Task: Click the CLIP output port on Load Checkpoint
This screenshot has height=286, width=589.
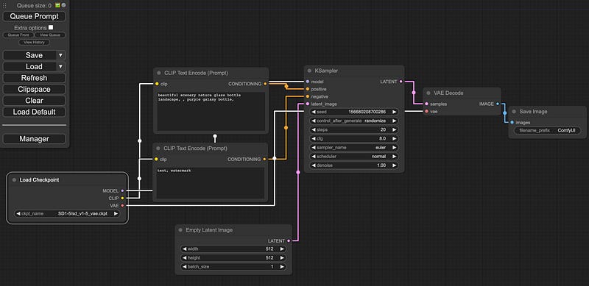Action: pos(122,199)
